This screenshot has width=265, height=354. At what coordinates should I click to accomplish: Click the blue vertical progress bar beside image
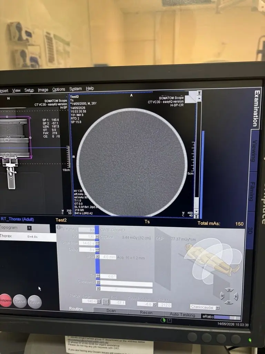point(202,175)
